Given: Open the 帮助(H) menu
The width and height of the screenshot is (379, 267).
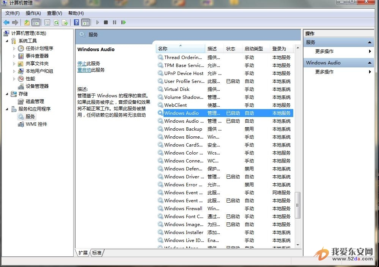Looking at the screenshot, I should [76, 13].
